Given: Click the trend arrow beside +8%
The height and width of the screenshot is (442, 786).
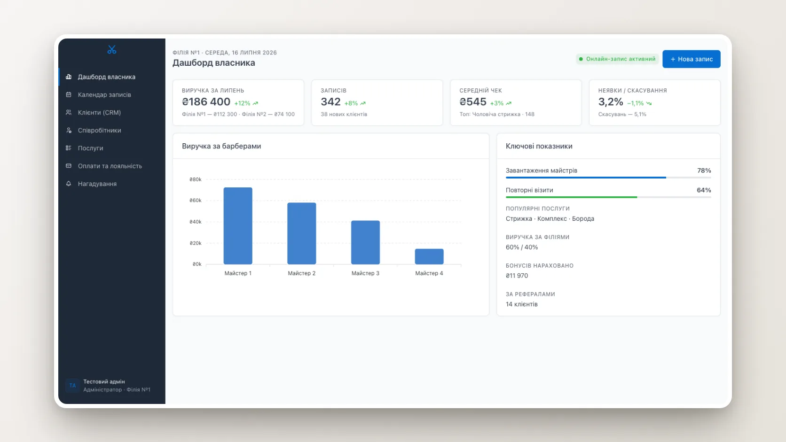Looking at the screenshot, I should 363,103.
